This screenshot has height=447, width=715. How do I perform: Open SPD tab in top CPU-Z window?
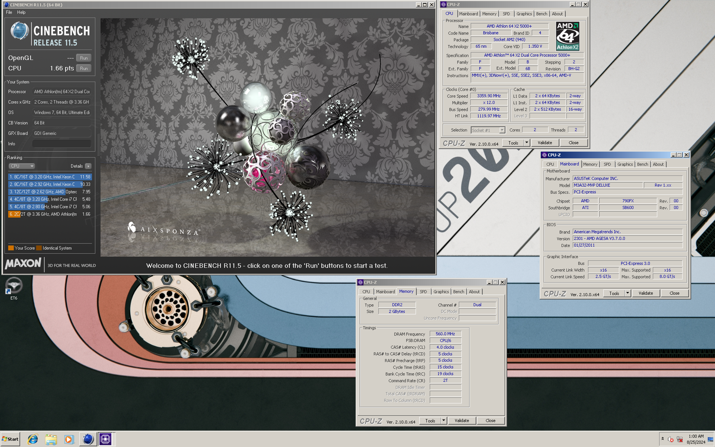506,14
